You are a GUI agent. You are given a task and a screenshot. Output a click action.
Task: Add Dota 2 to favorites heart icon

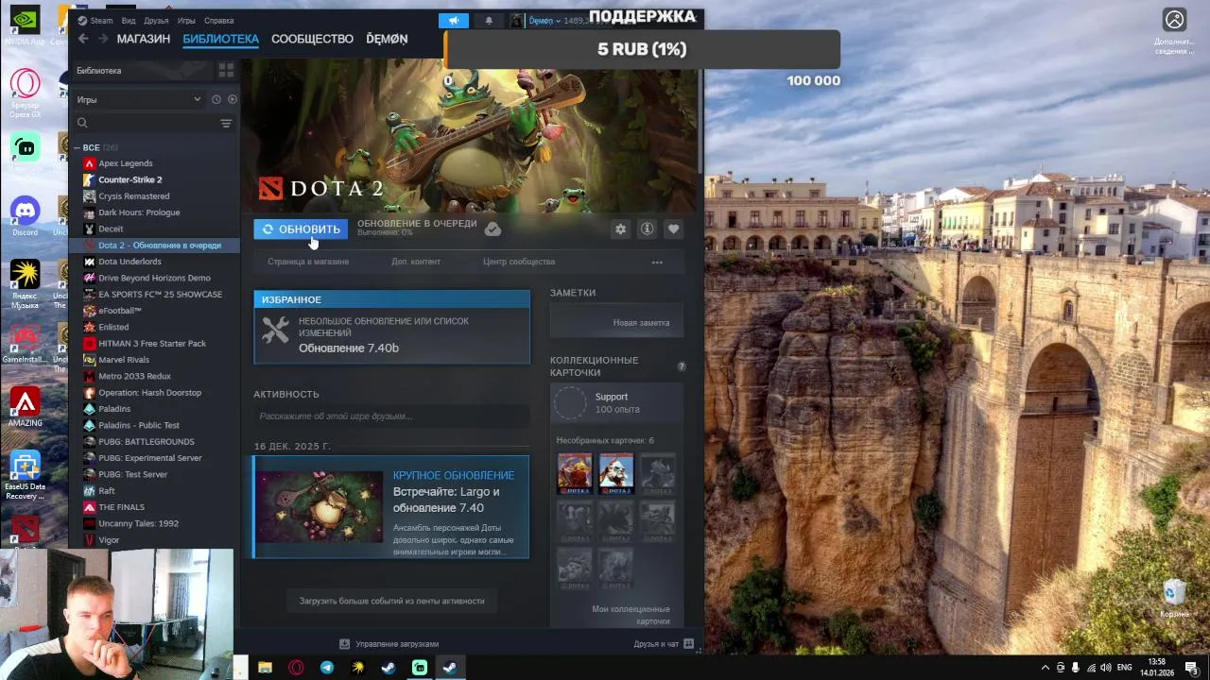point(673,229)
